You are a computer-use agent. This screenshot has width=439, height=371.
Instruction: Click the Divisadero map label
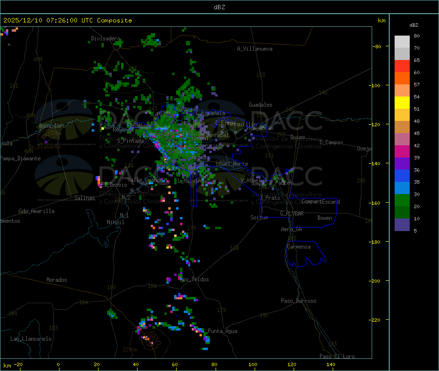(105, 39)
